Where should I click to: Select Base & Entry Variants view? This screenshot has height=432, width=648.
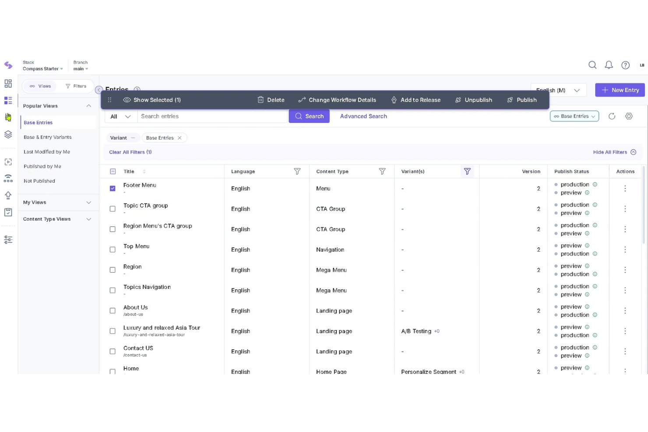coord(48,137)
